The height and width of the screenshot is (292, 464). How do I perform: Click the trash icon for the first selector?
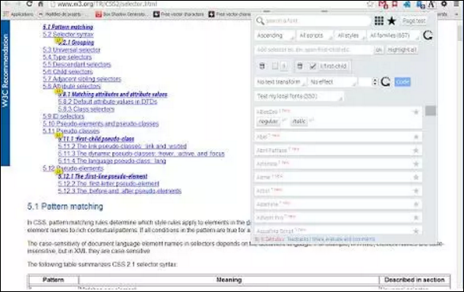[262, 66]
